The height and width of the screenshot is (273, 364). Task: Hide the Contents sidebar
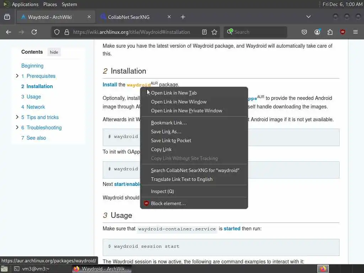pyautogui.click(x=54, y=52)
